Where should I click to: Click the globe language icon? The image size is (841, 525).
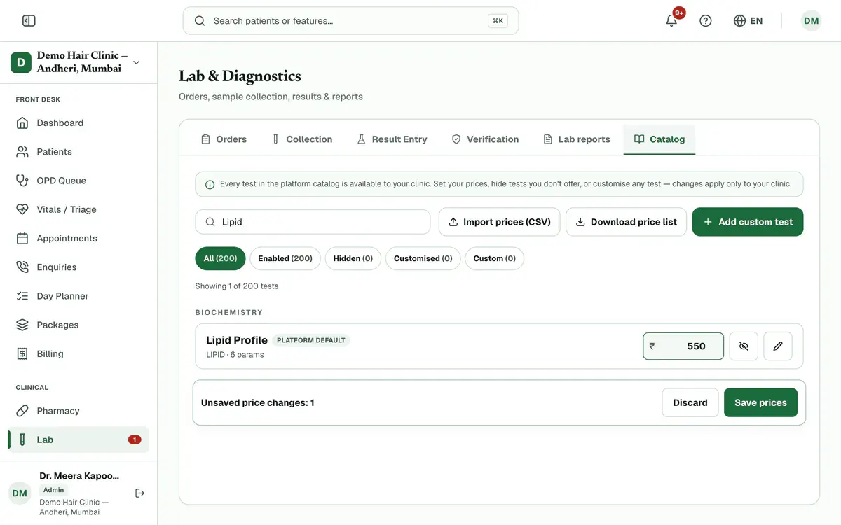pyautogui.click(x=739, y=21)
